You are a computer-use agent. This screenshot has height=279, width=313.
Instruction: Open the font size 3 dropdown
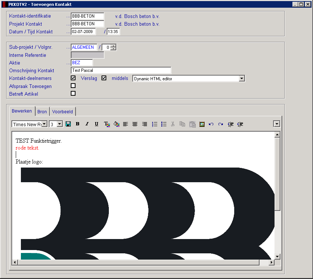click(x=60, y=124)
